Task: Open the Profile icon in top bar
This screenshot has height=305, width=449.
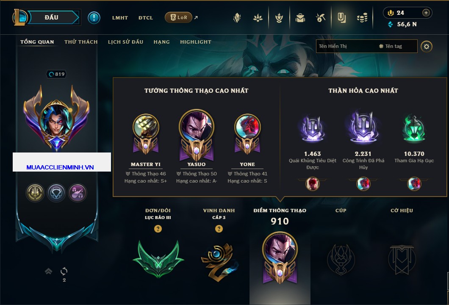Action: point(341,18)
